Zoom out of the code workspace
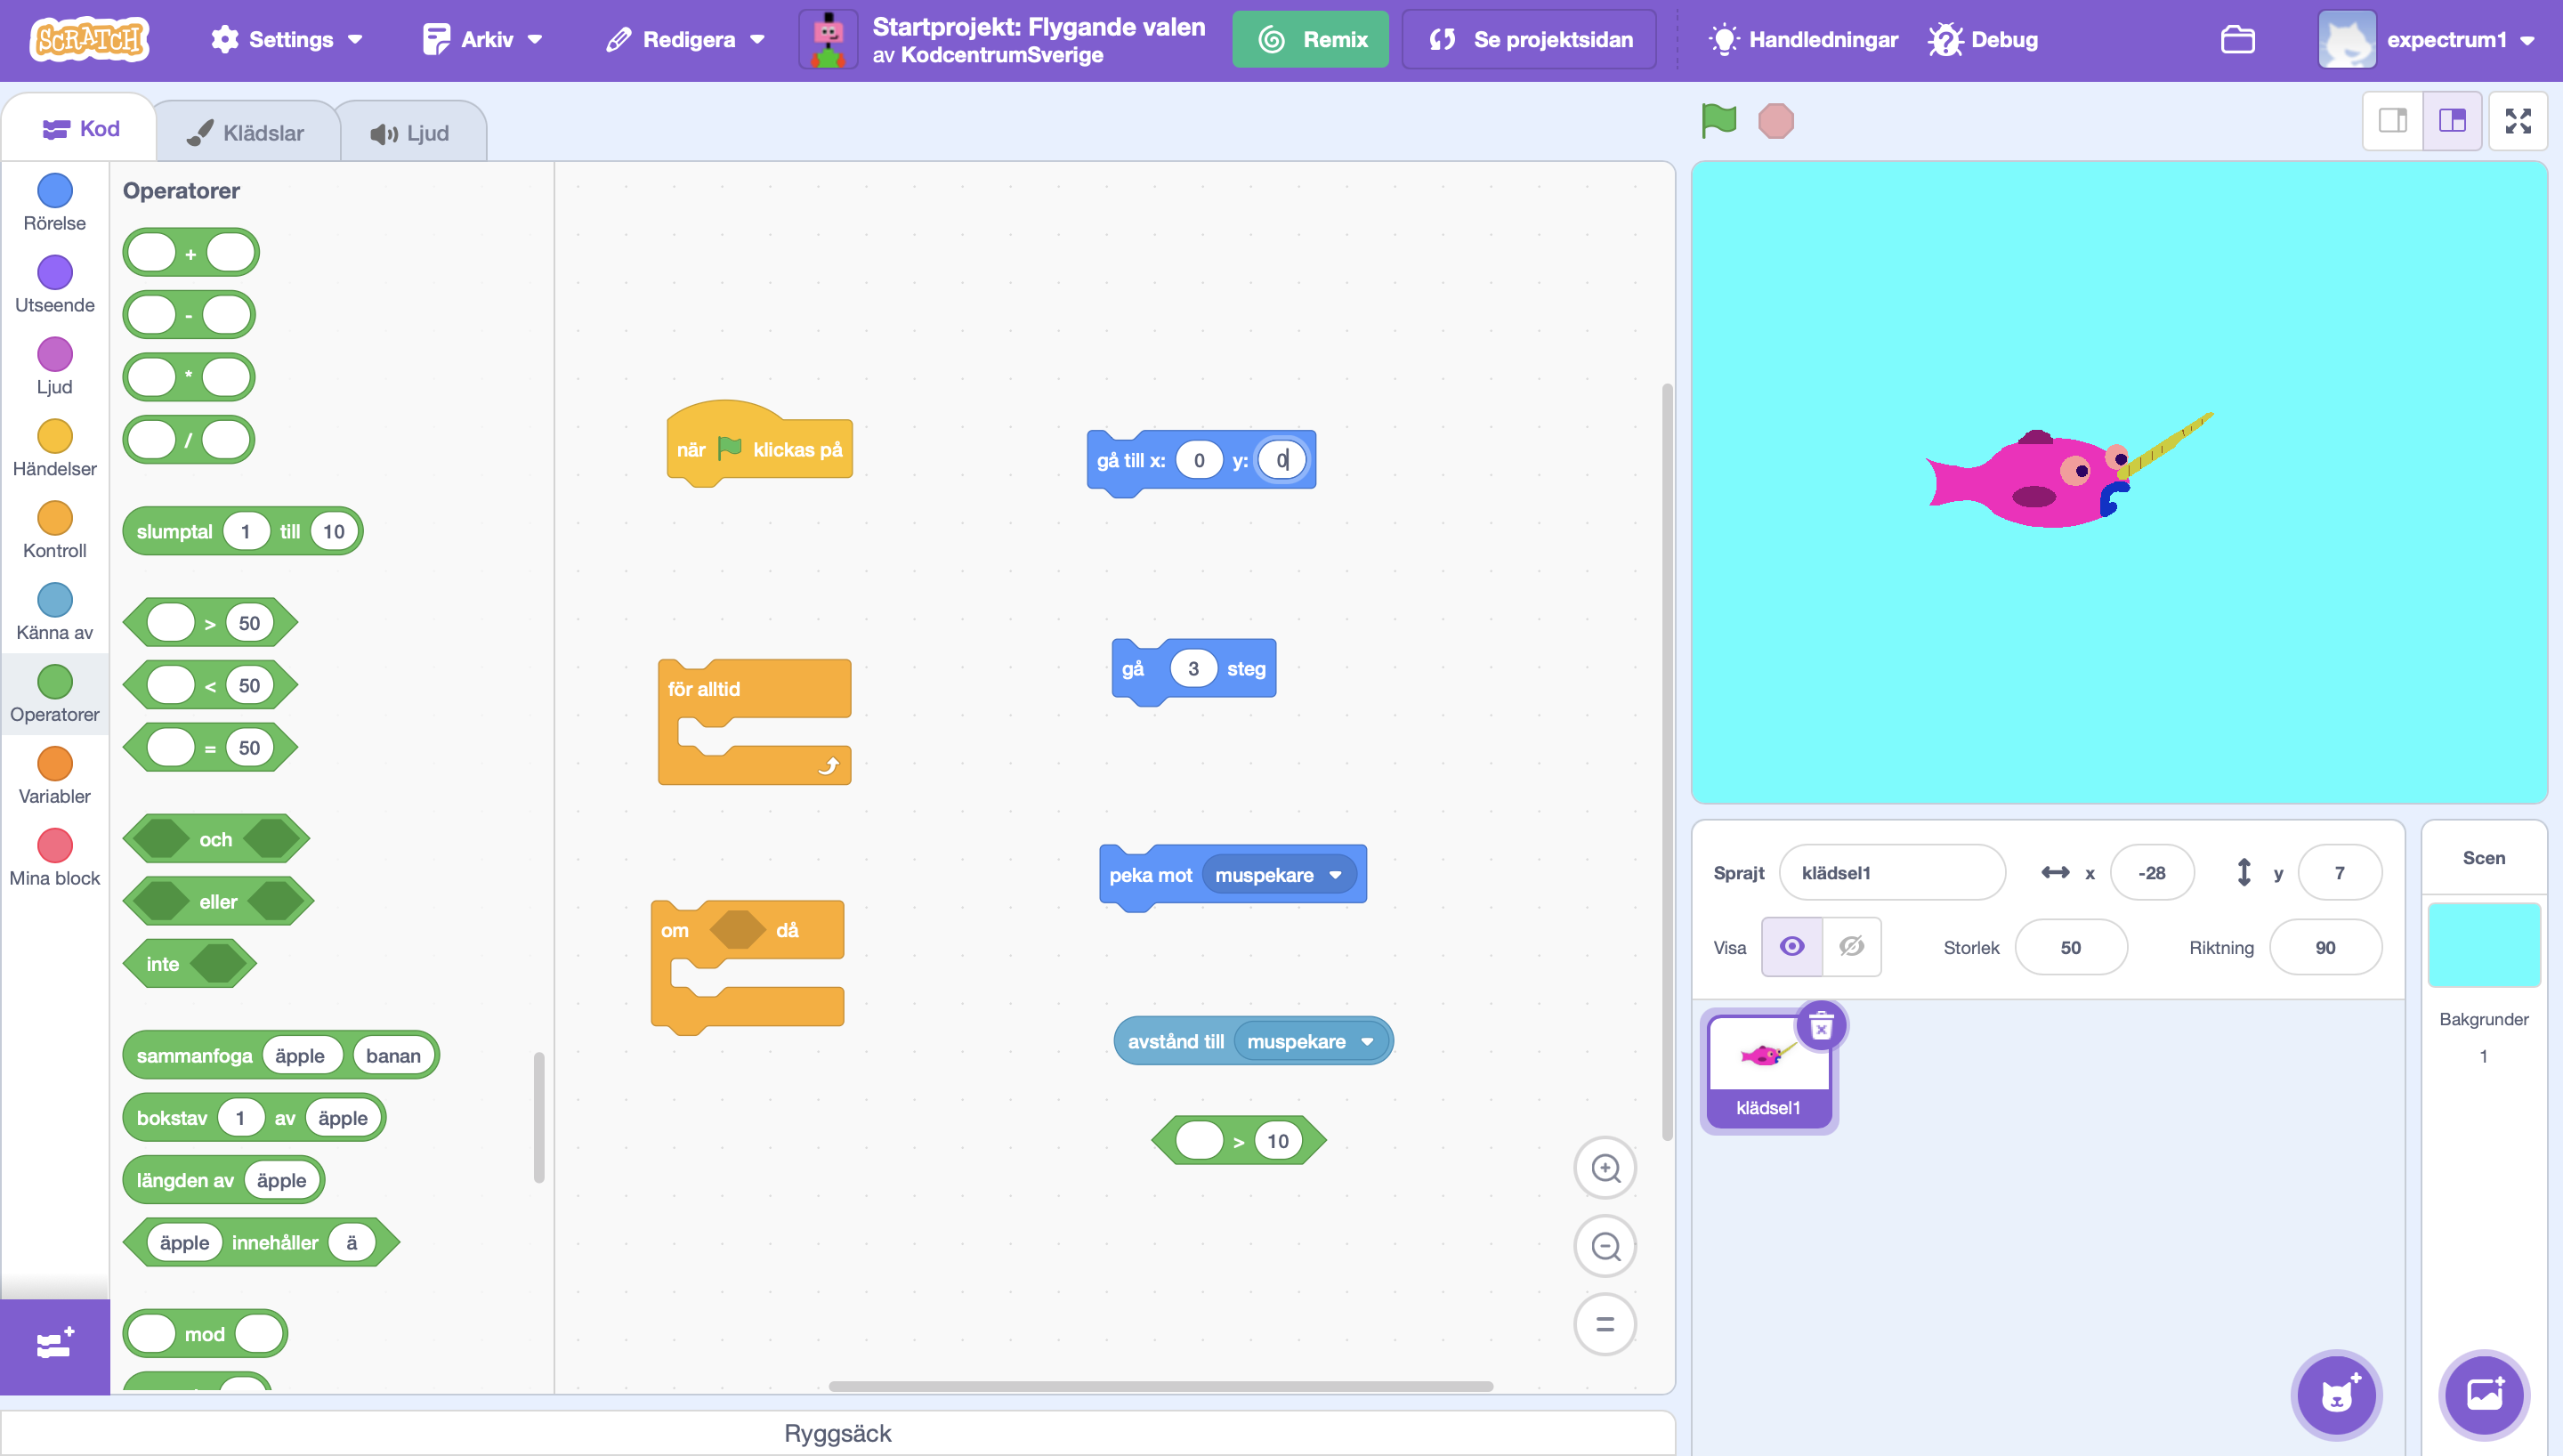The image size is (2563, 1456). [1605, 1246]
